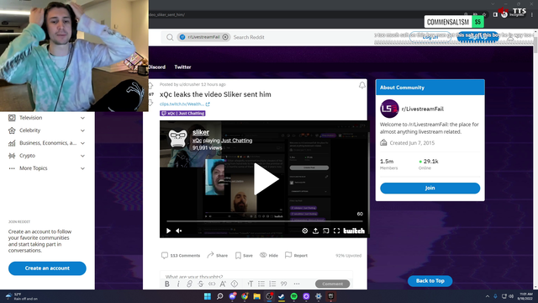Click the gray Comment submit button
The width and height of the screenshot is (538, 303).
coord(333,284)
